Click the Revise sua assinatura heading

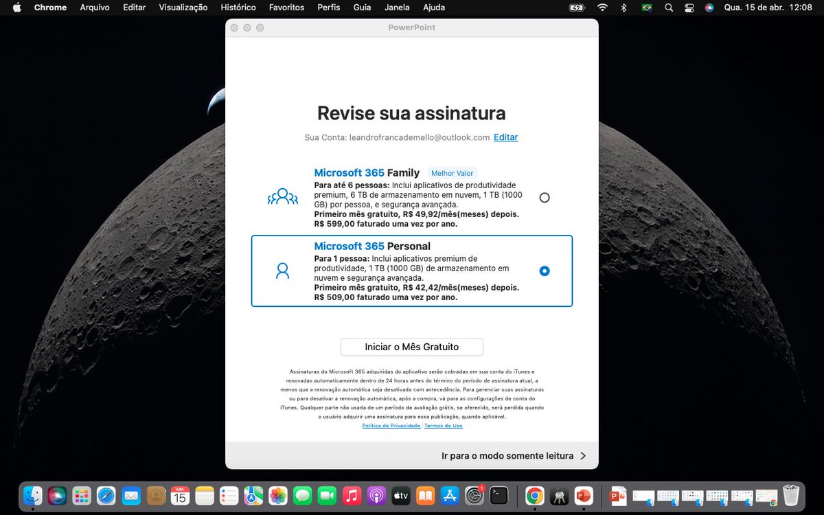[x=411, y=113]
